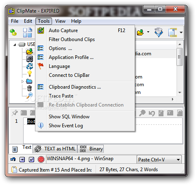Toggle Auto Capture in Tools menu

85,30
